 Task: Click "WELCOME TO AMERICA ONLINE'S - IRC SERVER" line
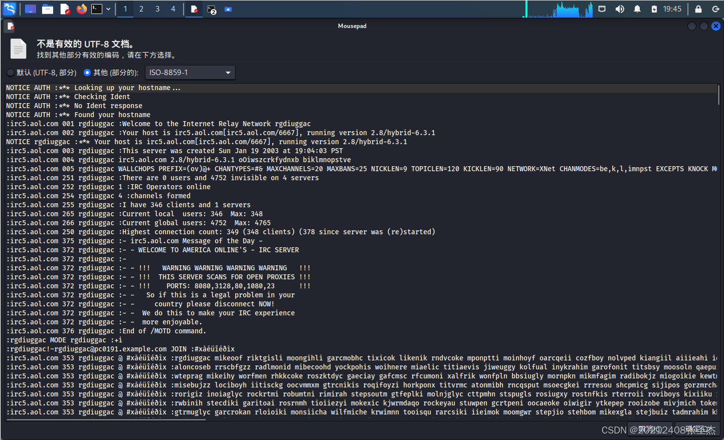[152, 250]
